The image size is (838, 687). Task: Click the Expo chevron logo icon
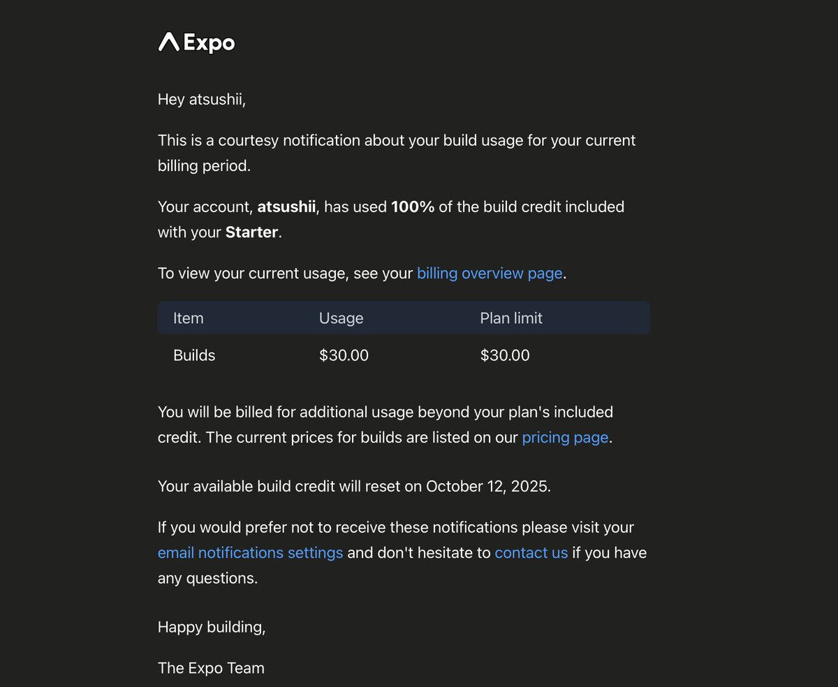(x=169, y=42)
